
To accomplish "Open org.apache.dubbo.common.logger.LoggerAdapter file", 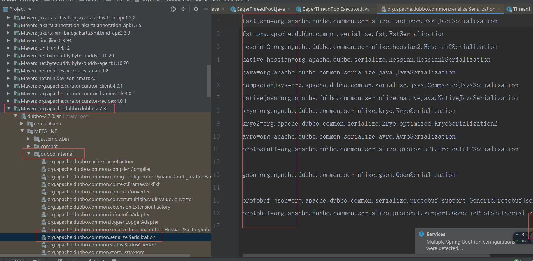I will point(103,222).
